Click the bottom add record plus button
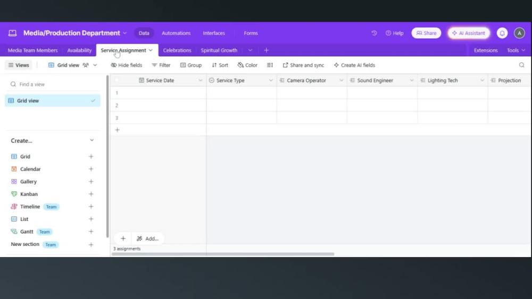The image size is (532, 299). pyautogui.click(x=123, y=238)
